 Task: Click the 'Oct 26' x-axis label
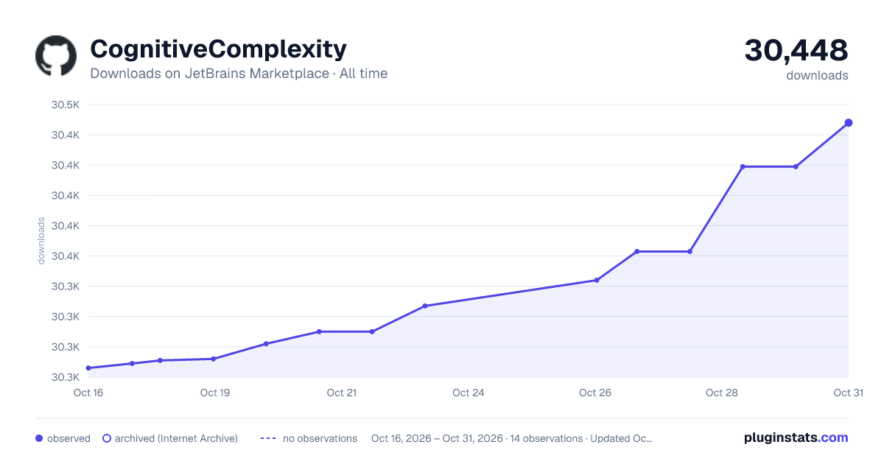tap(595, 393)
